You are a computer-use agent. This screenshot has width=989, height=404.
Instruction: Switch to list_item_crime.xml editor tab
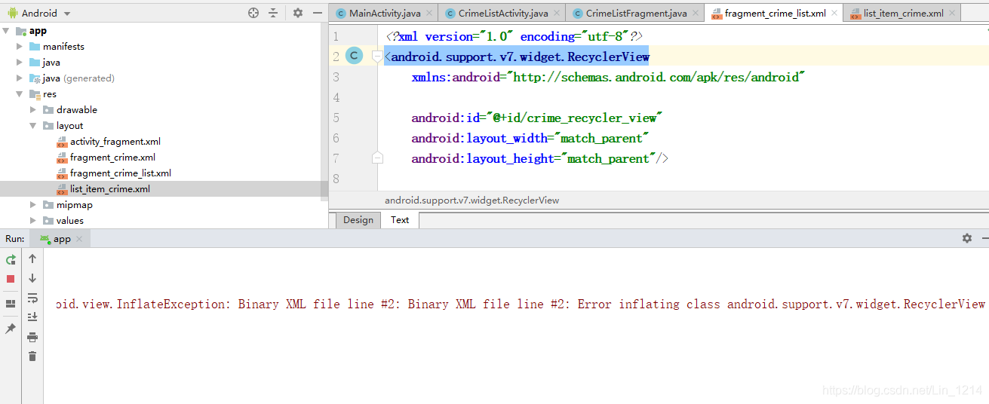click(903, 13)
